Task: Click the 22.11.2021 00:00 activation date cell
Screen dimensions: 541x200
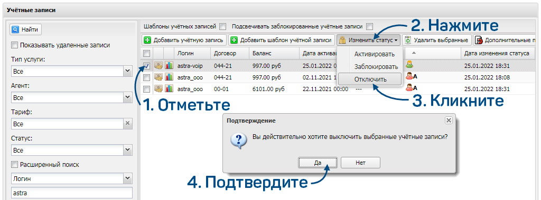Action: click(325, 89)
